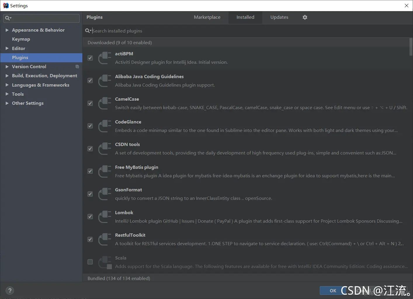Click the RestfulToolkit plugin icon
Viewport: 413px width, 299px height.
[105, 239]
